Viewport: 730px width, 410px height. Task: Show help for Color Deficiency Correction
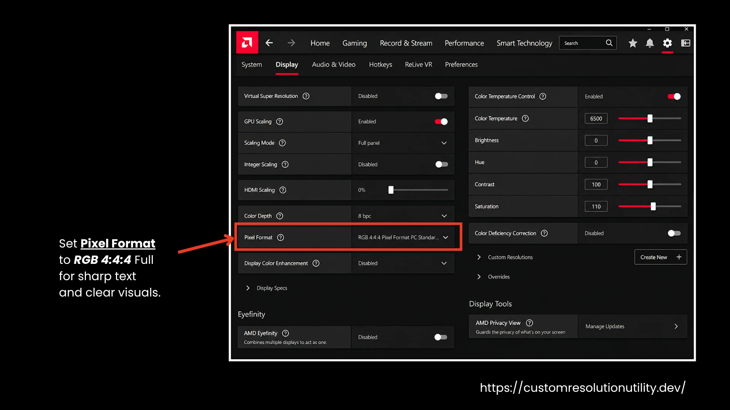point(544,233)
